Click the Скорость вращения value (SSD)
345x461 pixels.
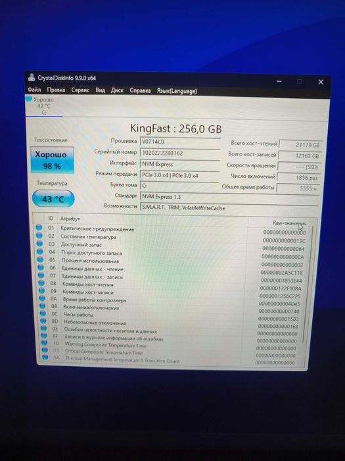tap(298, 167)
